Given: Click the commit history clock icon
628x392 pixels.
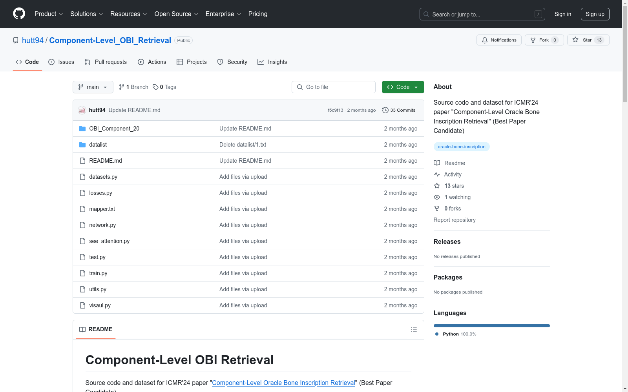Looking at the screenshot, I should 385,110.
